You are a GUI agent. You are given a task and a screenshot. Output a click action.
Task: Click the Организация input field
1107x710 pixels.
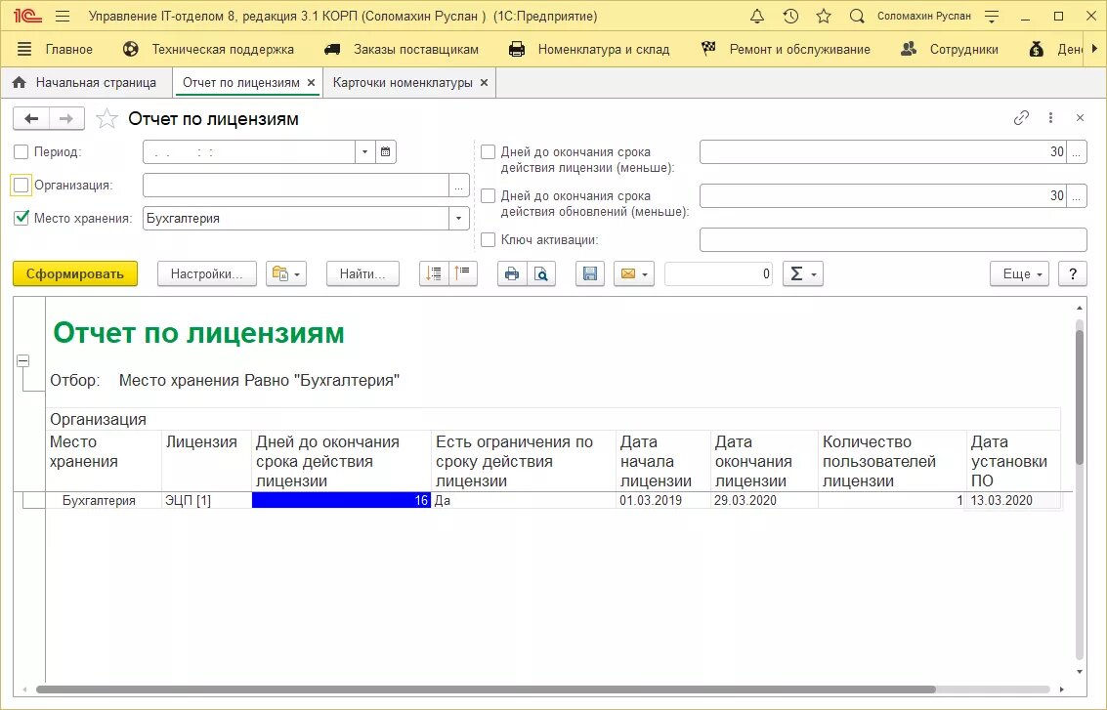(296, 186)
